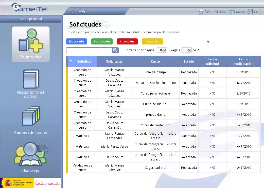Open the Página number dropdown
Image resolution: width=264 pixels, height=188 pixels.
(x=186, y=50)
